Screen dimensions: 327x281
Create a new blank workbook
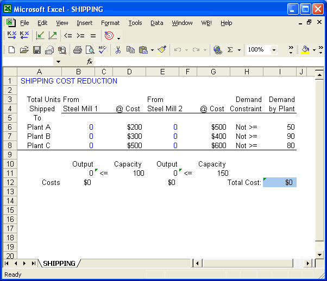(x=12, y=50)
